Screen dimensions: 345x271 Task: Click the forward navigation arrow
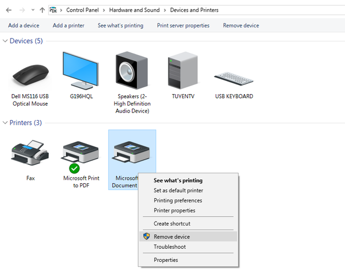click(x=22, y=10)
